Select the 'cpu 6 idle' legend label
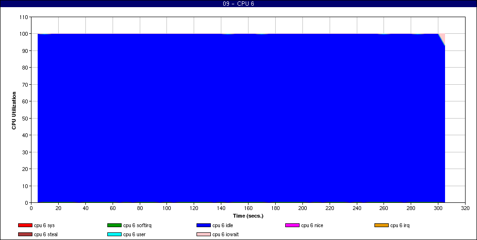Image resolution: width=477 pixels, height=240 pixels. coord(223,225)
